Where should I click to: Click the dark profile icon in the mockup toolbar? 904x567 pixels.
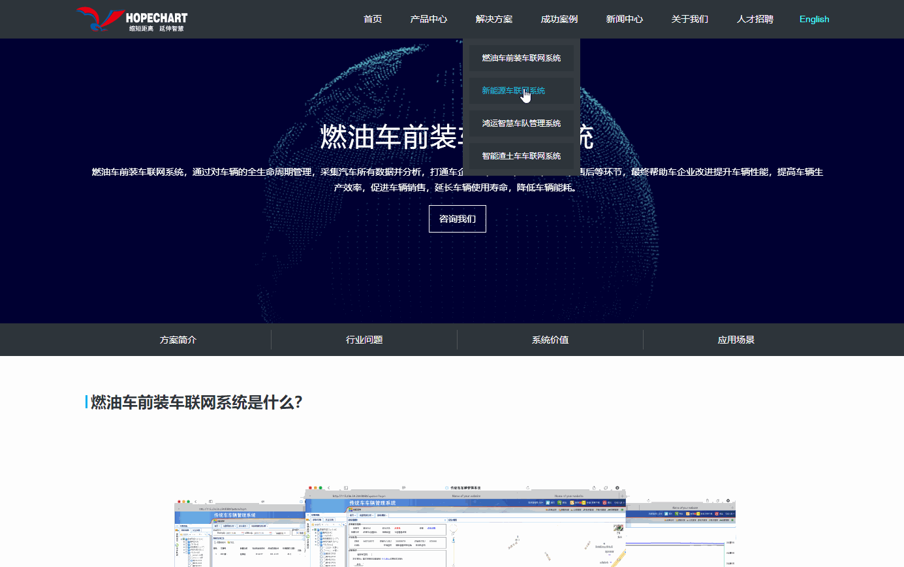(x=617, y=487)
